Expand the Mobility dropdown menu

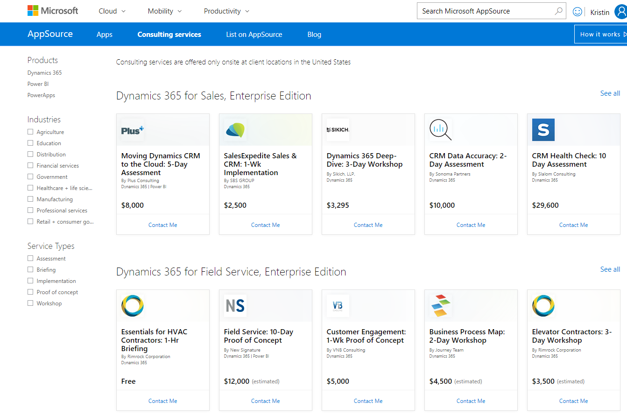(x=165, y=11)
